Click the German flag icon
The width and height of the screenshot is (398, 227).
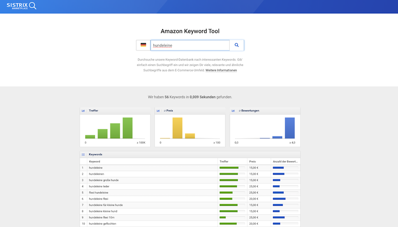point(143,45)
